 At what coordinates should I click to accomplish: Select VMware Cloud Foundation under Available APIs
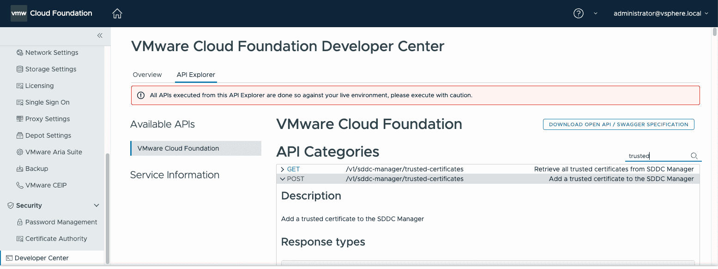tap(178, 148)
